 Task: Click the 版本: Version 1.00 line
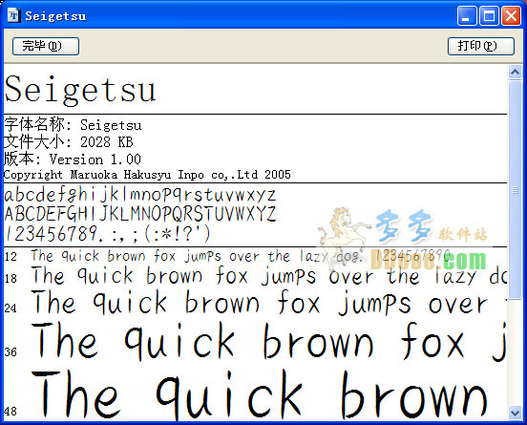[73, 159]
